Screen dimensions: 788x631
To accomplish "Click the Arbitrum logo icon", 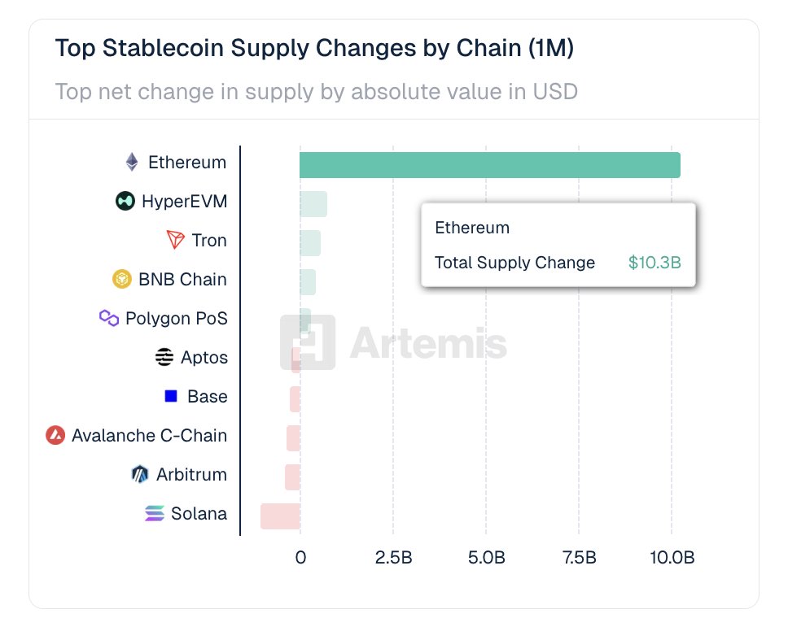I will pos(140,474).
